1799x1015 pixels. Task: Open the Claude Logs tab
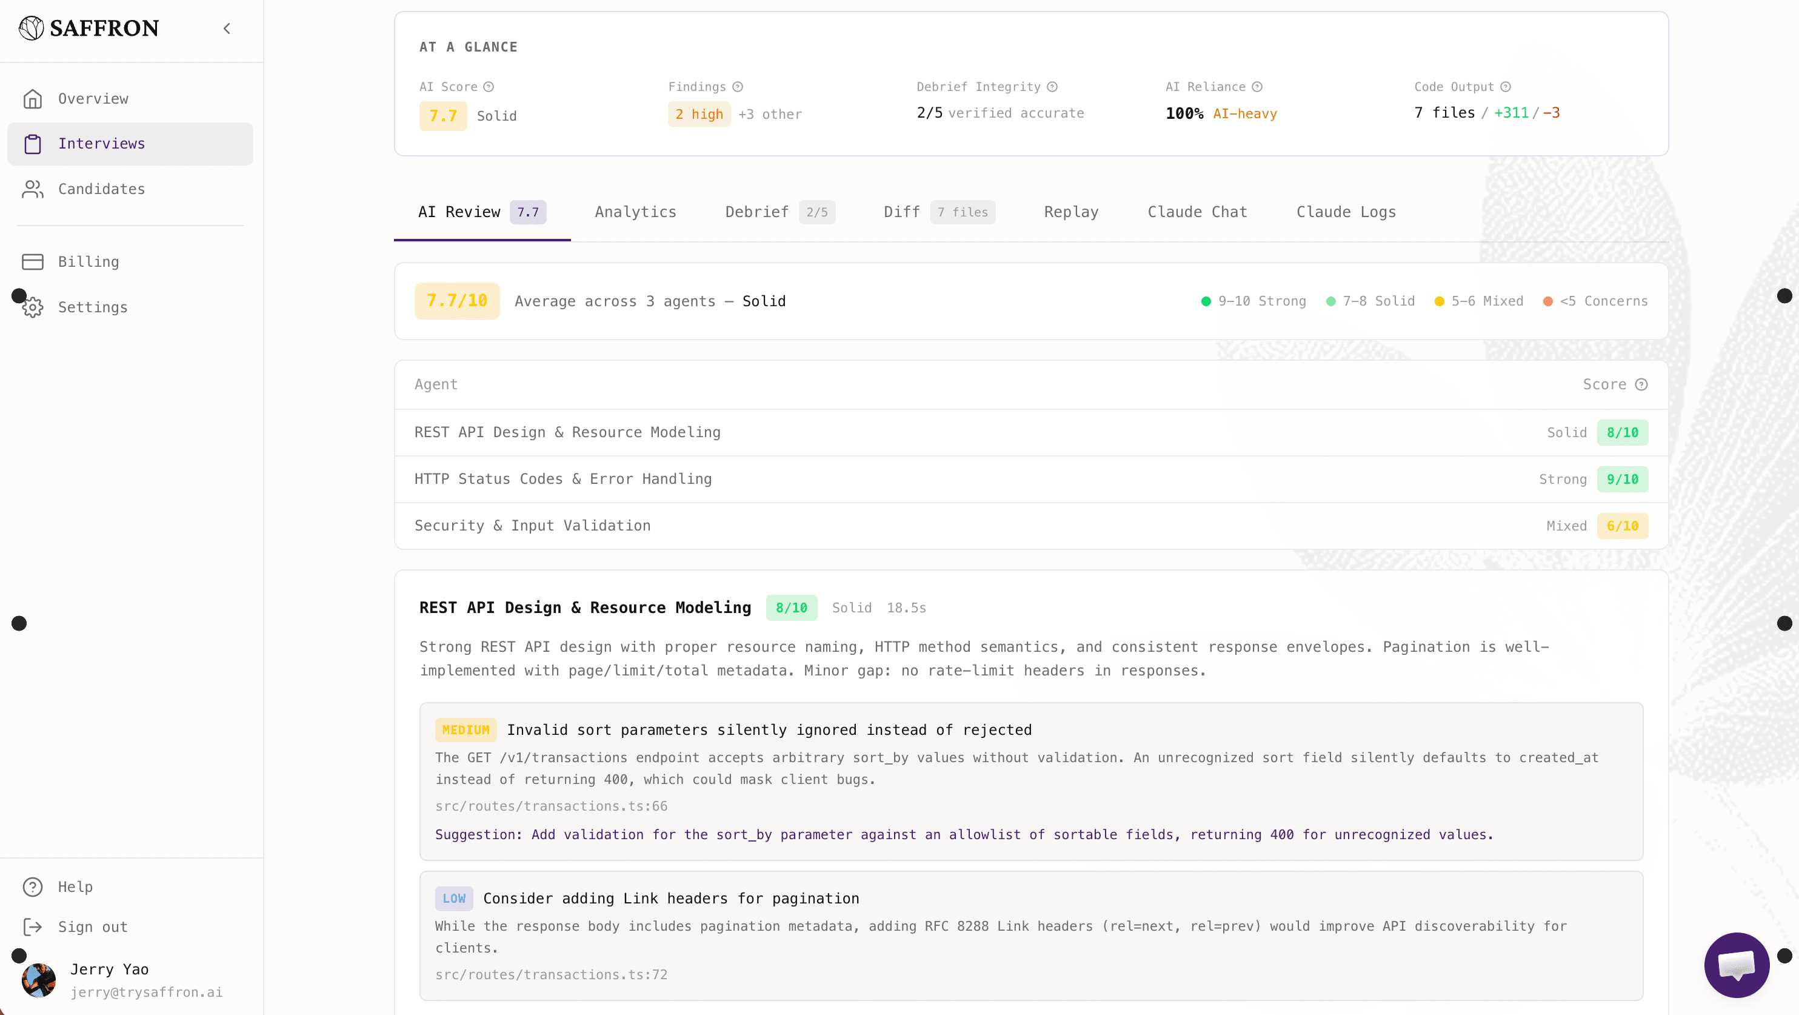(x=1346, y=212)
